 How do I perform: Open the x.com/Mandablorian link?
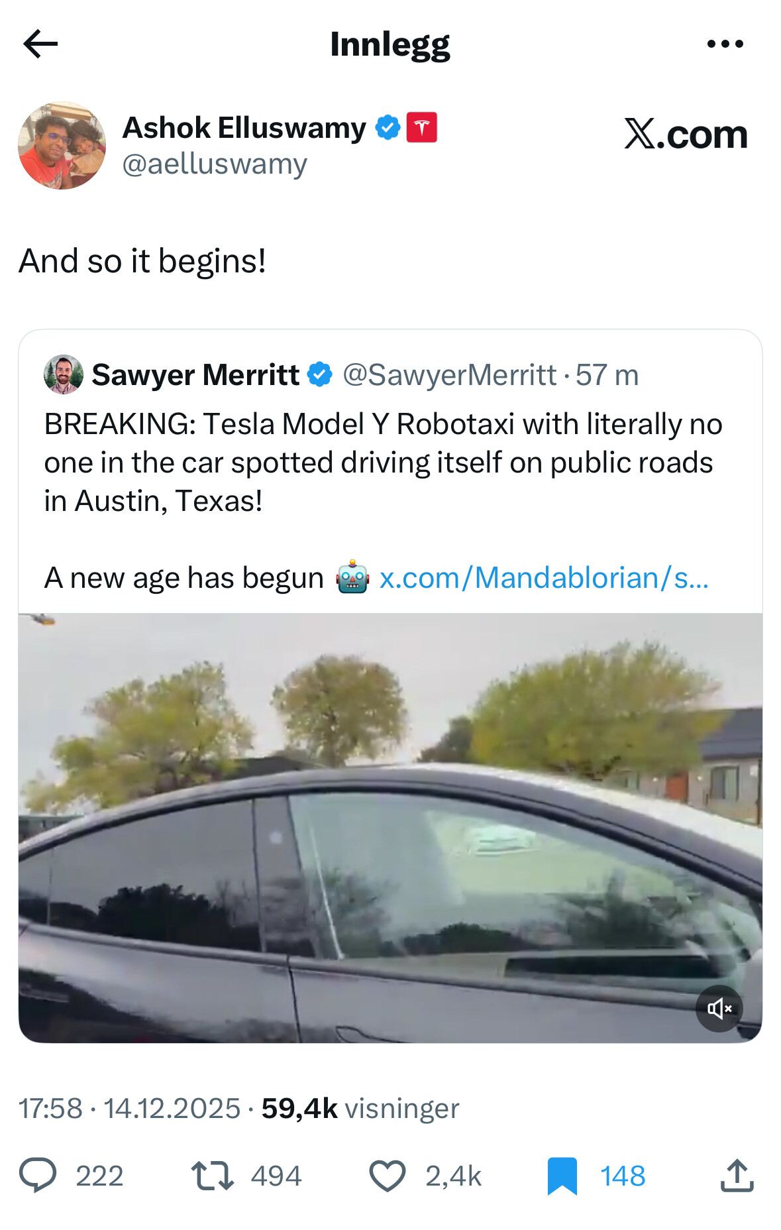[x=543, y=578]
